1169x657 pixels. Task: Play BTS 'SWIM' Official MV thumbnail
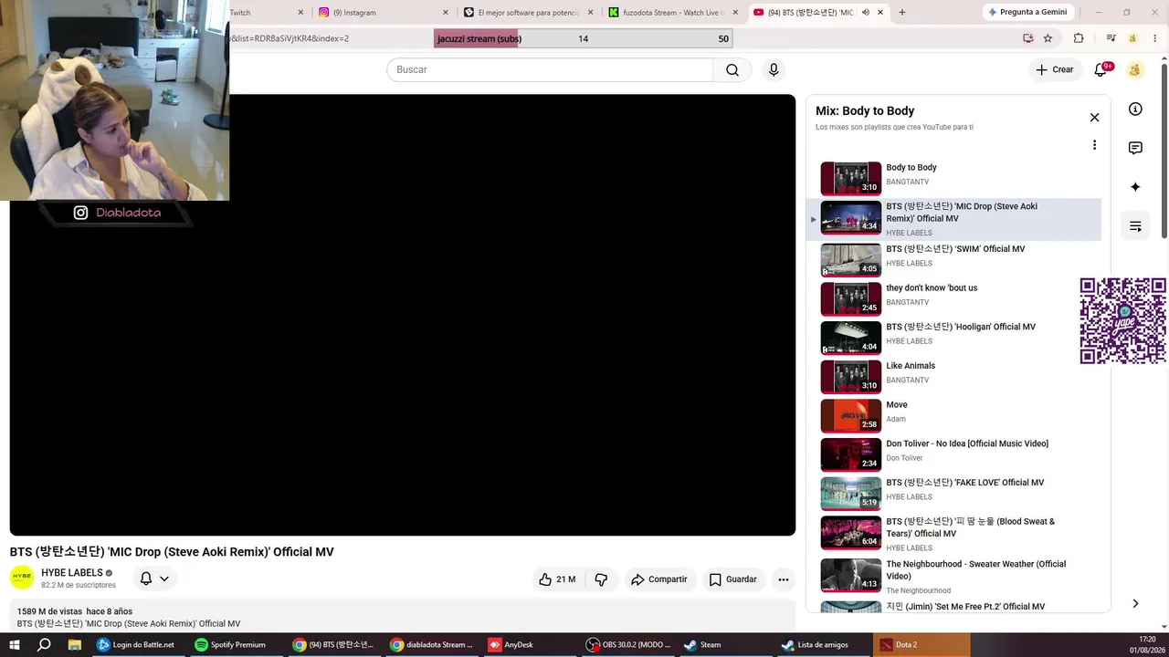[851, 259]
